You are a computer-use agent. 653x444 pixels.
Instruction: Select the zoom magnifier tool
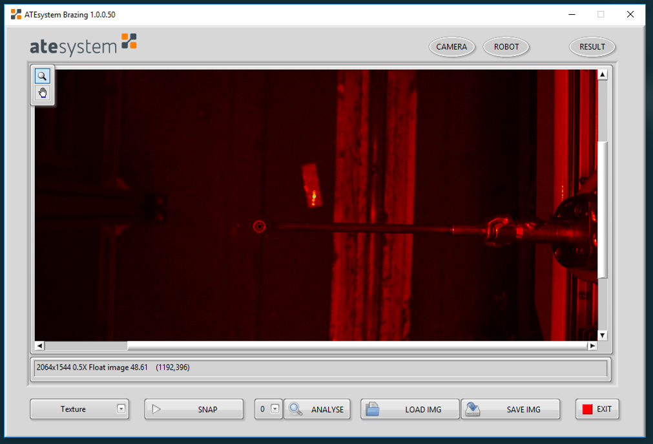[x=42, y=76]
